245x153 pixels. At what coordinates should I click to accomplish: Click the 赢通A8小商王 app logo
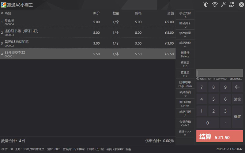pos(4,5)
